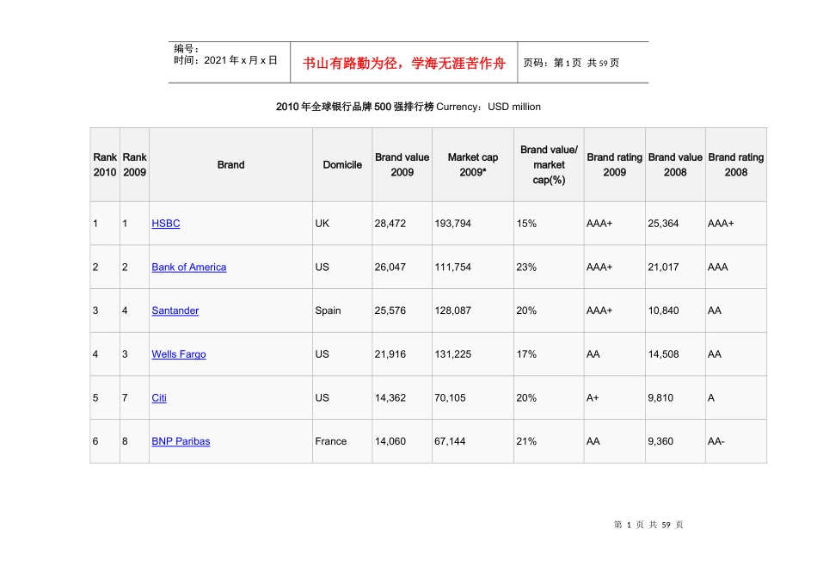Select the Rank 2010 column header
This screenshot has width=817, height=578.
(x=105, y=164)
